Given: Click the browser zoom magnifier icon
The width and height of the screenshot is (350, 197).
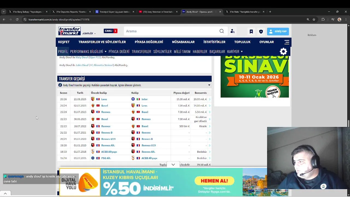Looking at the screenshot, I should point(308,19).
